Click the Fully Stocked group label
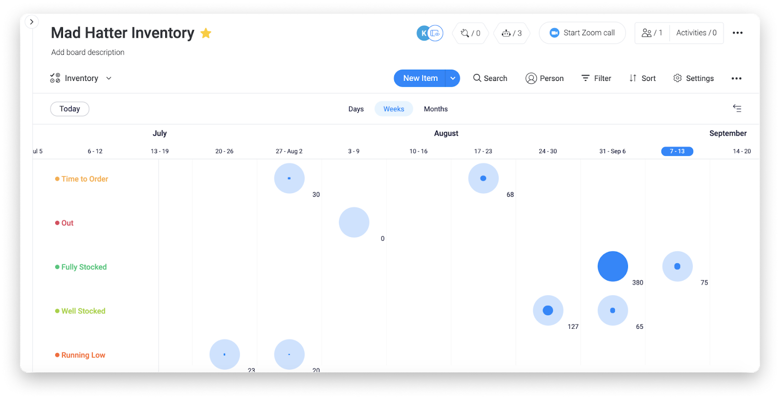780x399 pixels. (84, 267)
